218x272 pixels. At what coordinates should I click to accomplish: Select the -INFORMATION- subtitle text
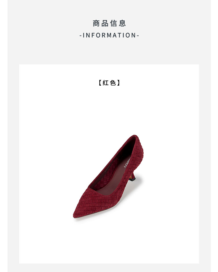(109, 36)
